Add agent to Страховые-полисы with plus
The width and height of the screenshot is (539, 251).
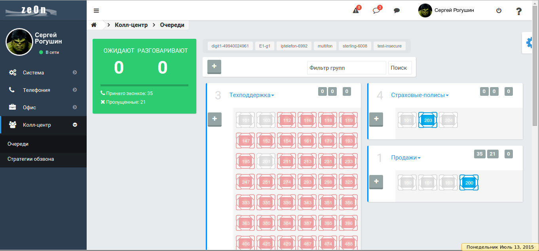[376, 119]
